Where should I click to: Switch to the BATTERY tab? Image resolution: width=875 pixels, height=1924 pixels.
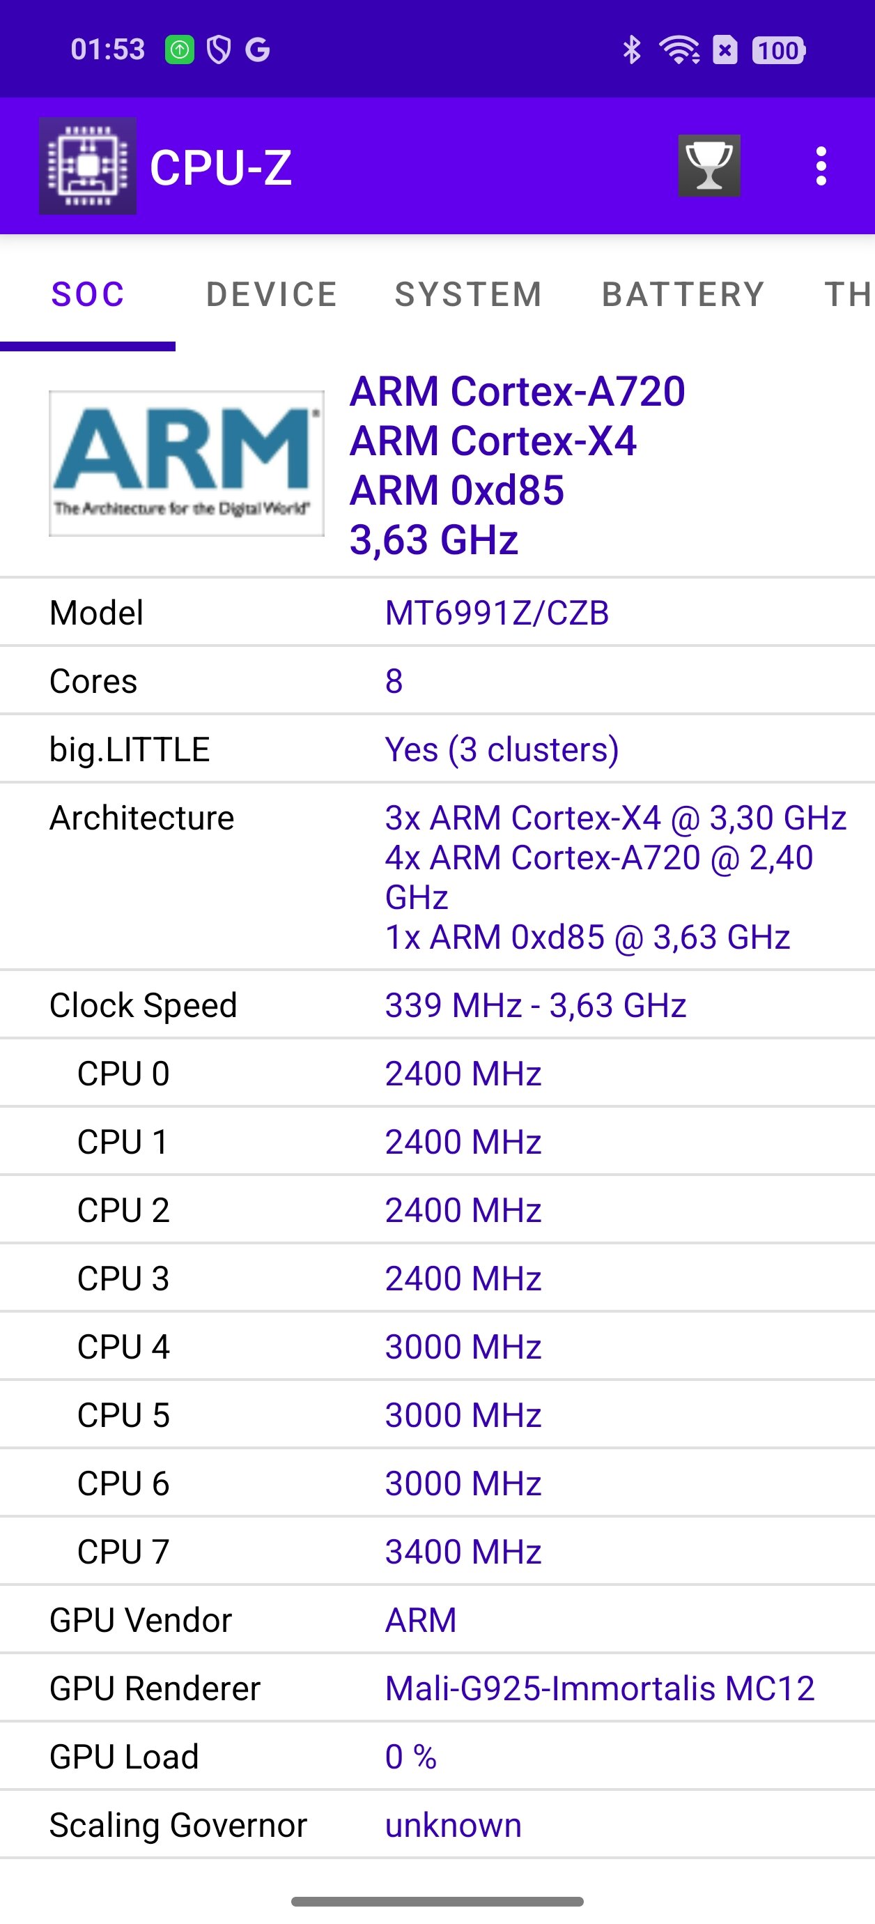(684, 294)
